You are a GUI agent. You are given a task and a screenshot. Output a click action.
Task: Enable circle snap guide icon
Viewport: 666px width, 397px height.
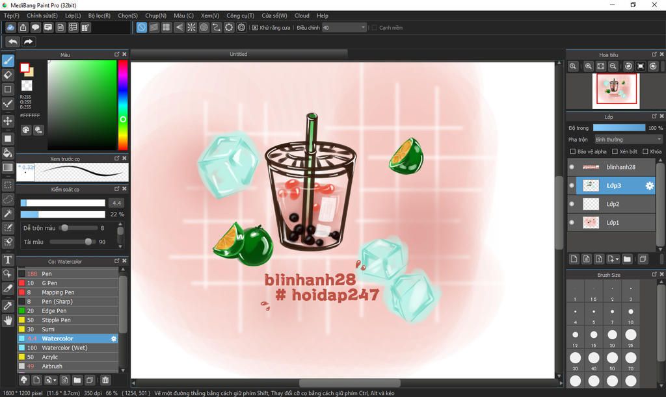pos(204,27)
